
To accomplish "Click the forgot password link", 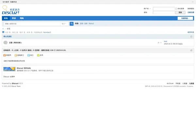I will point(191,9).
